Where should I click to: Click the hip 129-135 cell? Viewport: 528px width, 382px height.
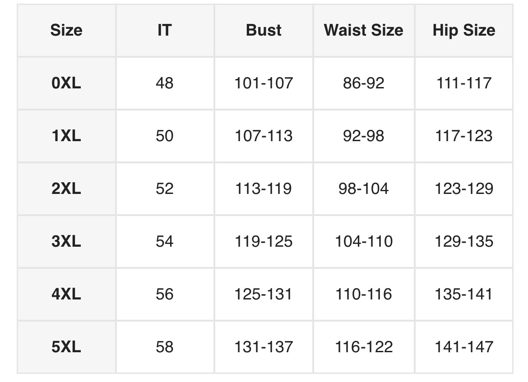pyautogui.click(x=463, y=241)
